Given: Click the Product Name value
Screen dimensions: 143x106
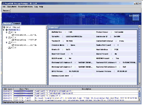Looking at the screenshot, I should (x=119, y=32).
